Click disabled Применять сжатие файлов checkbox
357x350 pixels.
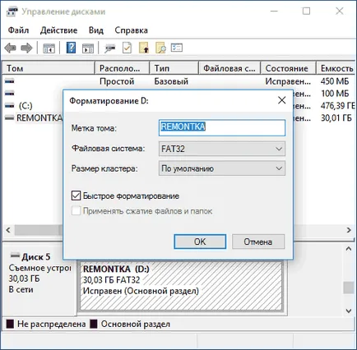(76, 211)
